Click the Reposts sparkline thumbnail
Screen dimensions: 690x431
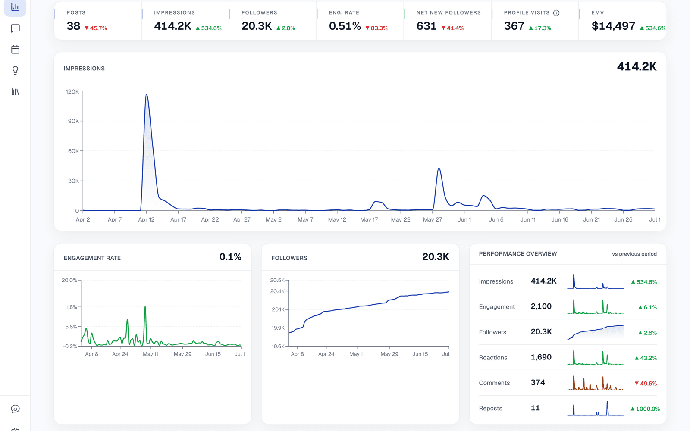[596, 408]
